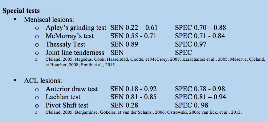Click 'SPEC 0.70 – 0.88' value
Image resolution: width=268 pixels, height=122 pixels.
(x=200, y=28)
